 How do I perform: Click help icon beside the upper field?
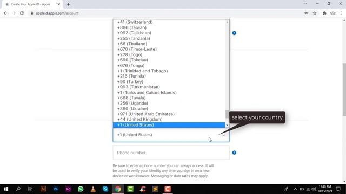coord(234,33)
